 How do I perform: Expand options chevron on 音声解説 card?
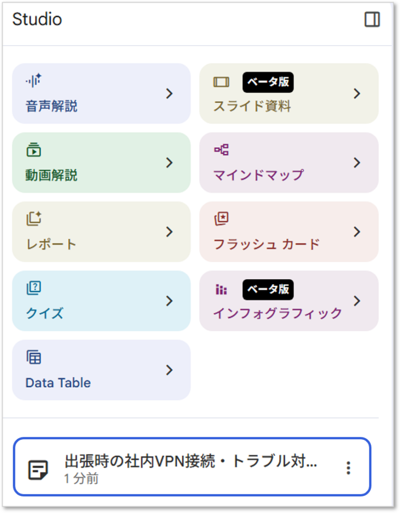(x=169, y=94)
